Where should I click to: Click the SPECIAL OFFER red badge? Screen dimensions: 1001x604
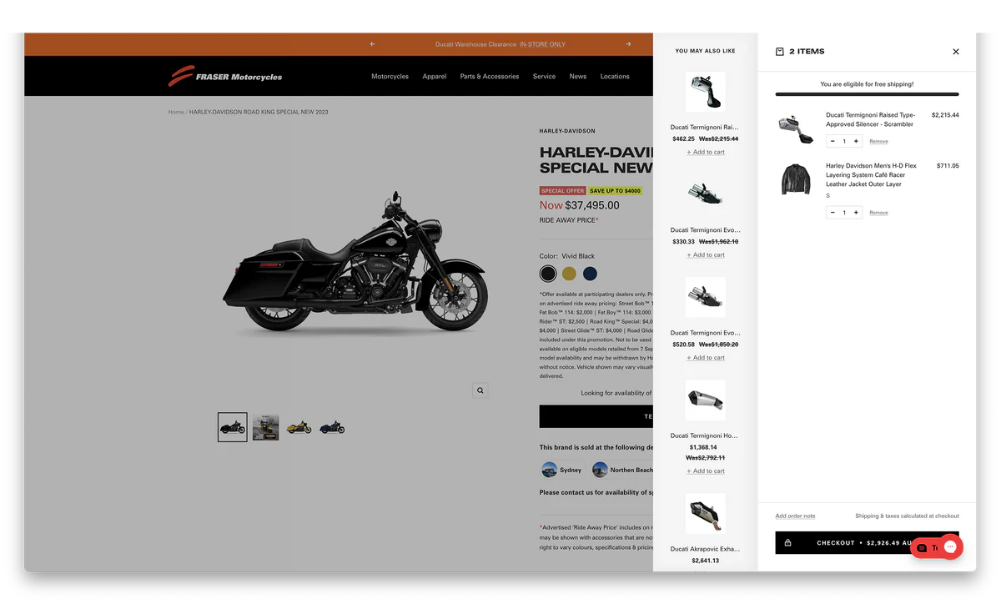tap(563, 191)
